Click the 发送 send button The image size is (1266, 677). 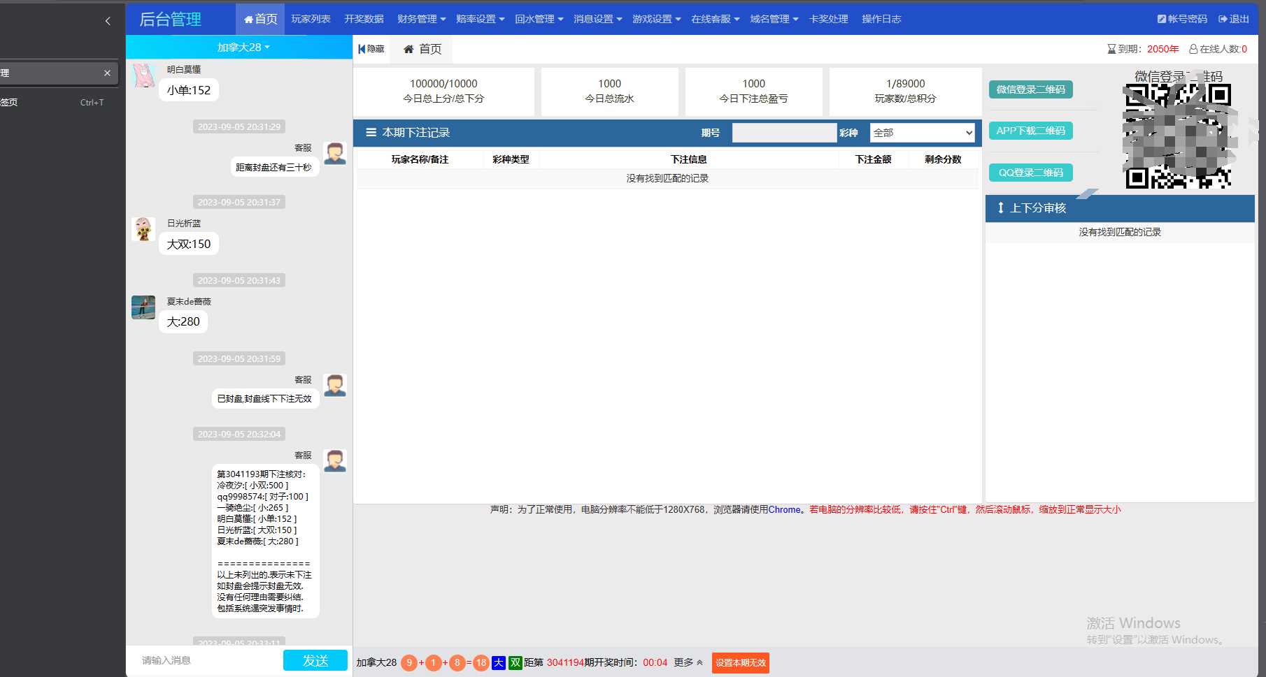[x=315, y=660]
